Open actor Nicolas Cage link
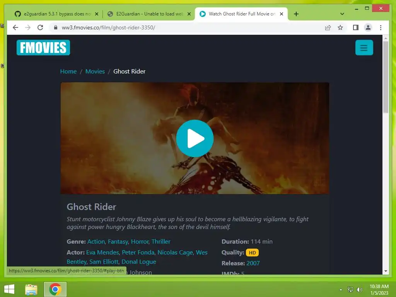This screenshot has width=396, height=297. [175, 253]
